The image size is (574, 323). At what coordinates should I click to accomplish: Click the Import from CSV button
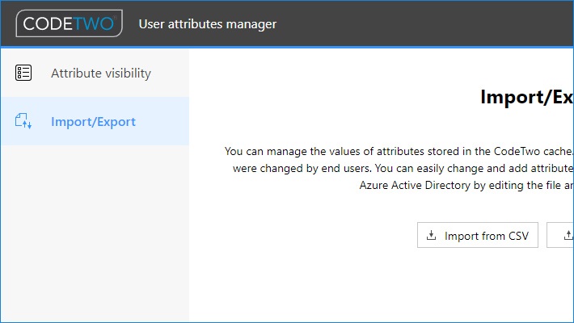[477, 235]
